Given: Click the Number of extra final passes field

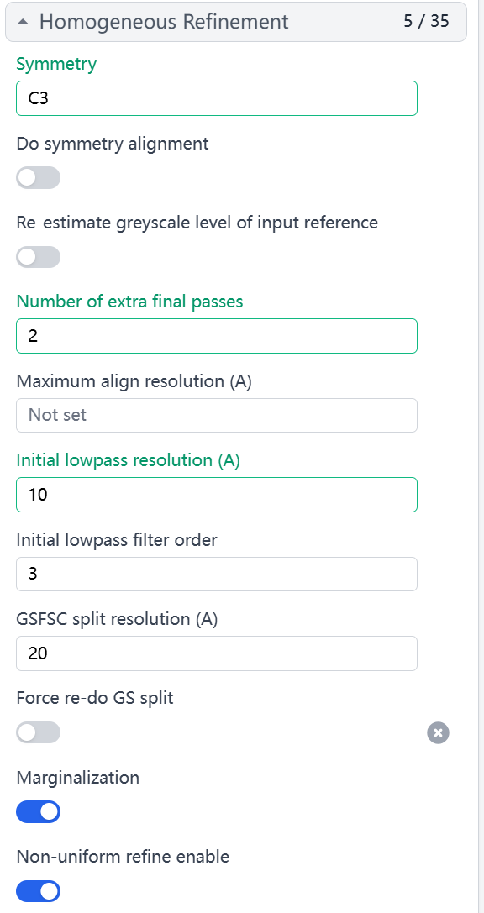Looking at the screenshot, I should point(217,336).
